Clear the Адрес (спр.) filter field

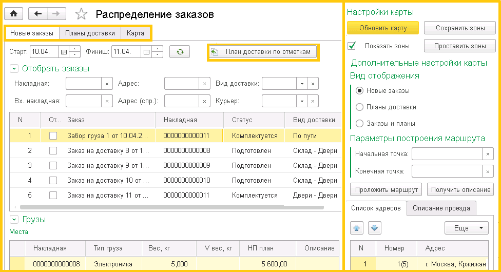(x=204, y=101)
